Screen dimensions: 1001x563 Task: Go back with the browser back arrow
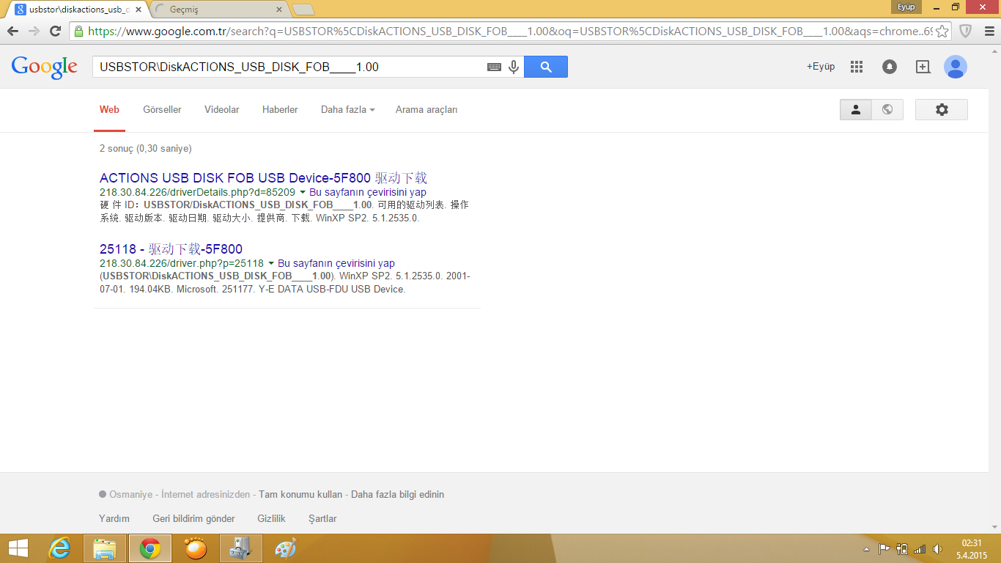coord(12,32)
